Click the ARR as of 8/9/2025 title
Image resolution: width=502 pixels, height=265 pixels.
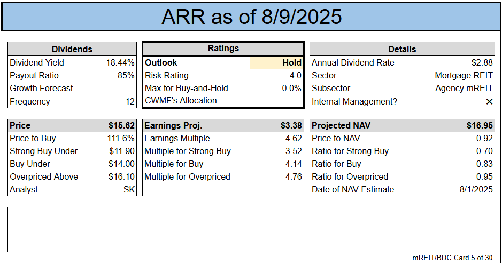click(x=252, y=17)
